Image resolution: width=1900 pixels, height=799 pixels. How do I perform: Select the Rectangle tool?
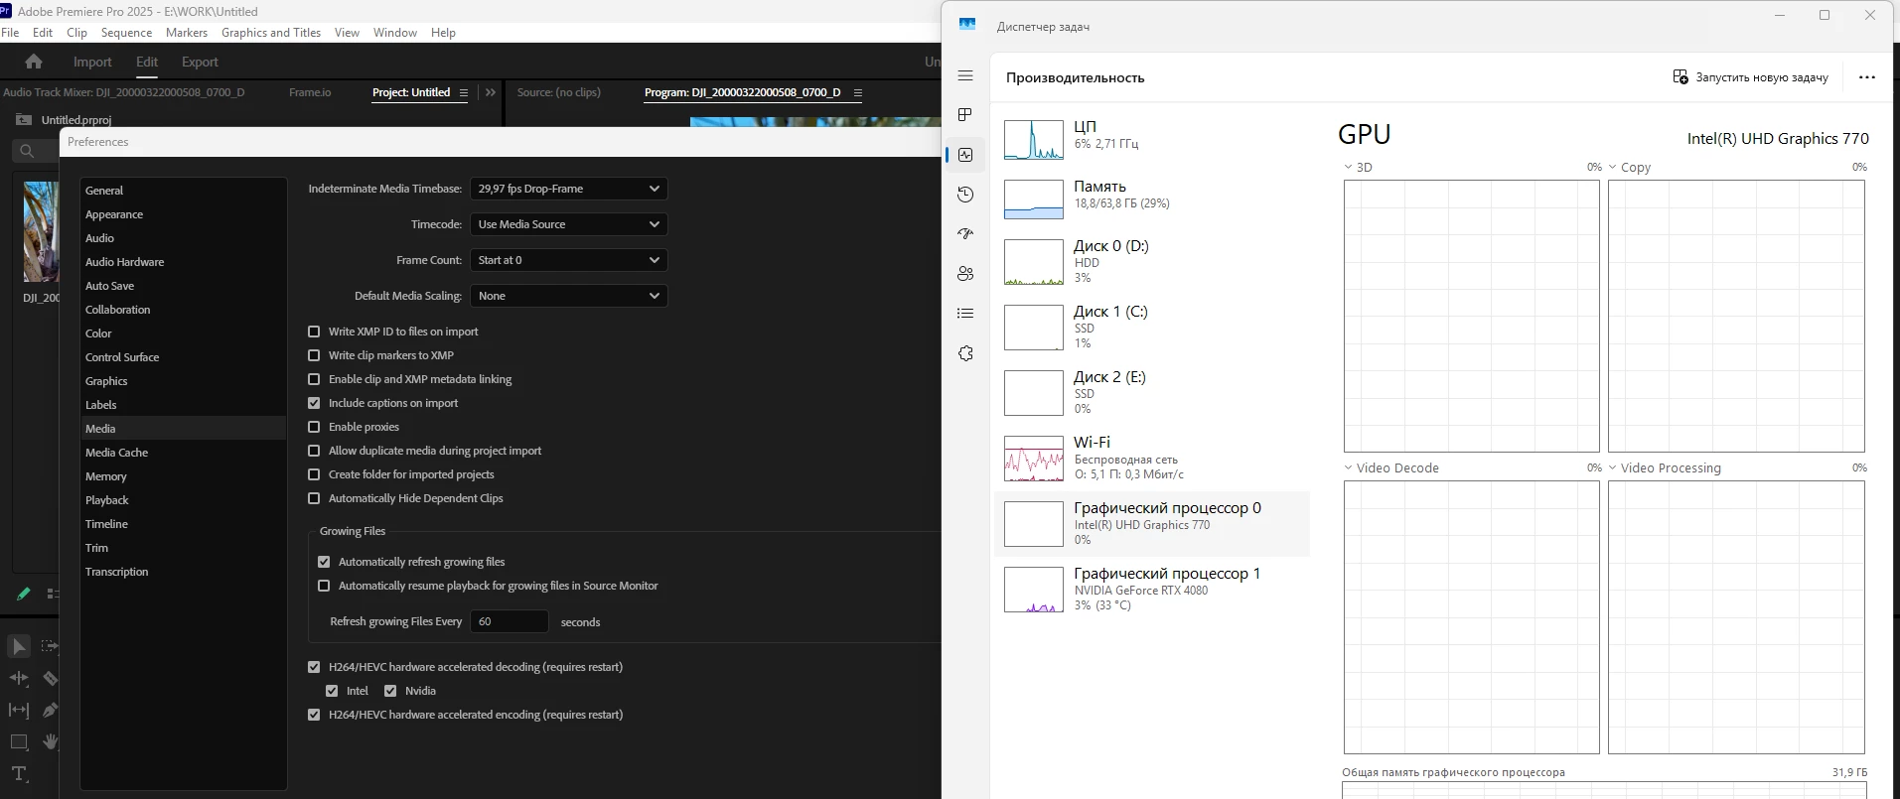pyautogui.click(x=19, y=741)
